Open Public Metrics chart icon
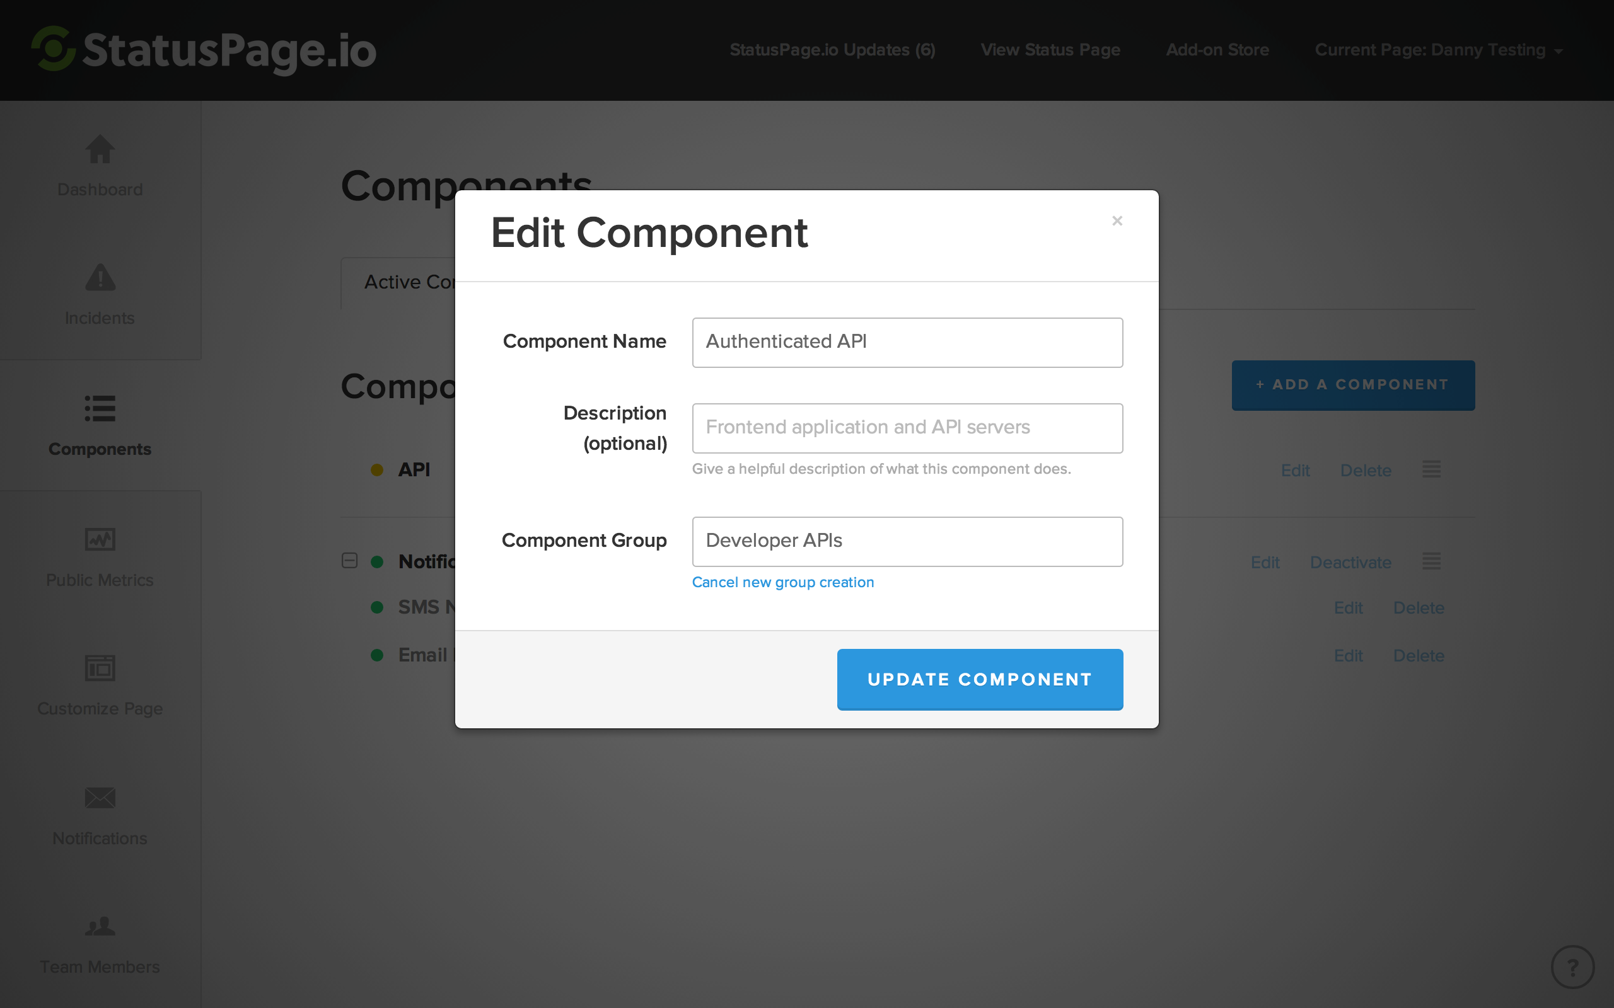 click(x=100, y=539)
